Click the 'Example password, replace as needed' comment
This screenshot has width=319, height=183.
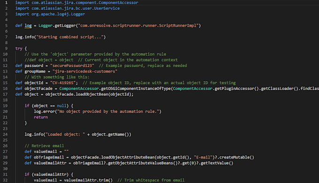pyautogui.click(x=143, y=66)
